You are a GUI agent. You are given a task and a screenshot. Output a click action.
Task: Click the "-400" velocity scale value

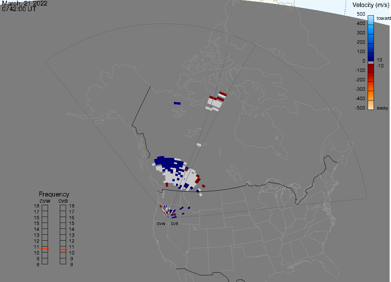(x=360, y=98)
